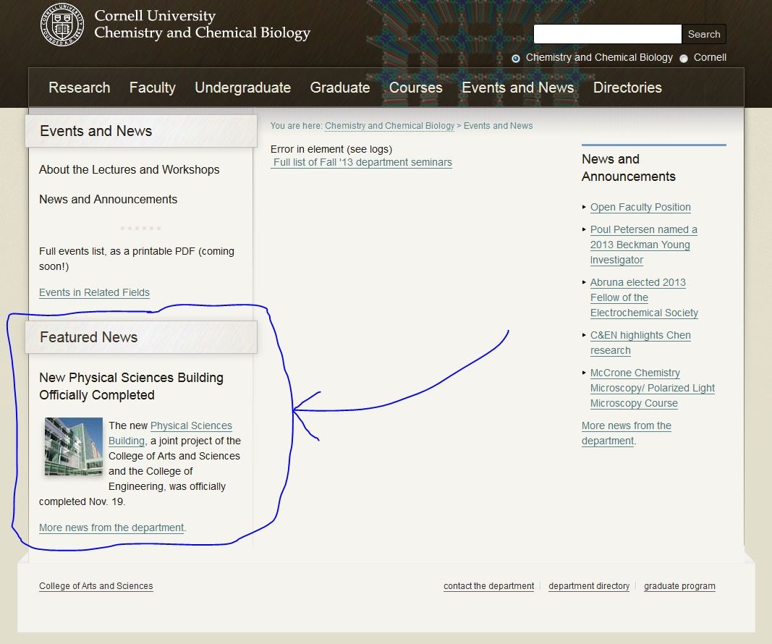This screenshot has height=644, width=772.
Task: Open the Open Faculty Position announcement
Action: [640, 207]
